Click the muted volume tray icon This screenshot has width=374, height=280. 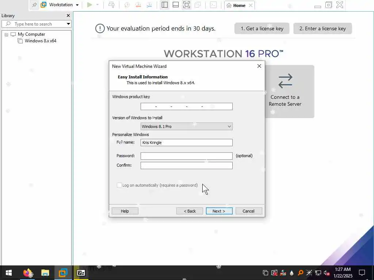(327, 273)
